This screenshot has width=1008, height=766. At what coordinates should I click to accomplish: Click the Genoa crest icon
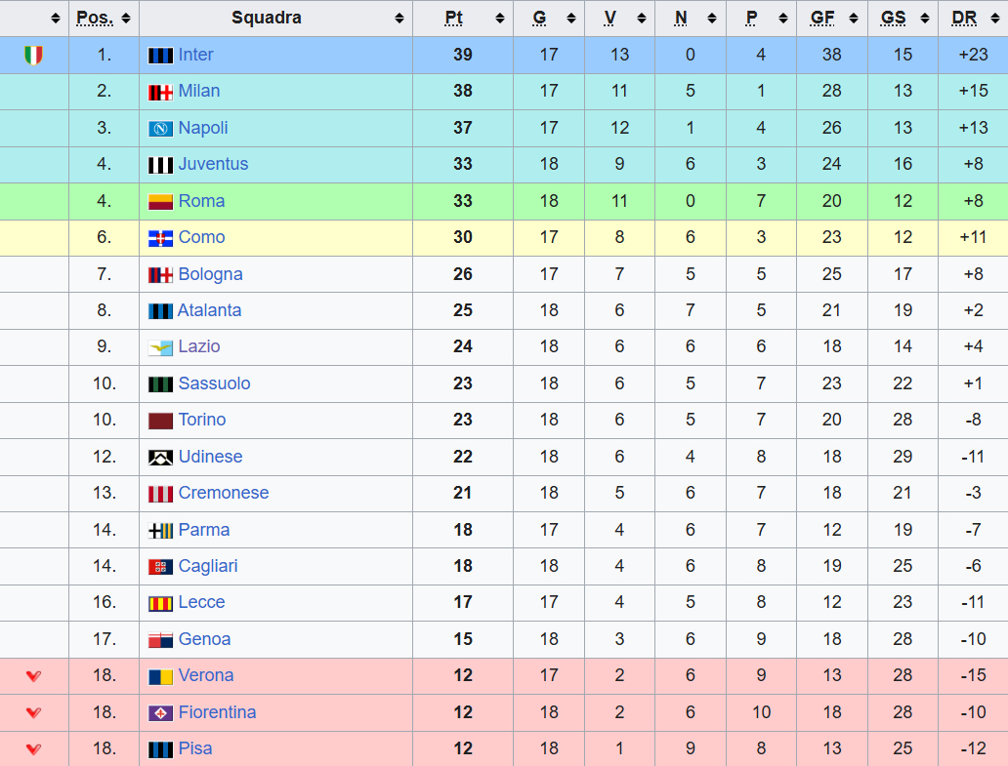click(x=160, y=640)
